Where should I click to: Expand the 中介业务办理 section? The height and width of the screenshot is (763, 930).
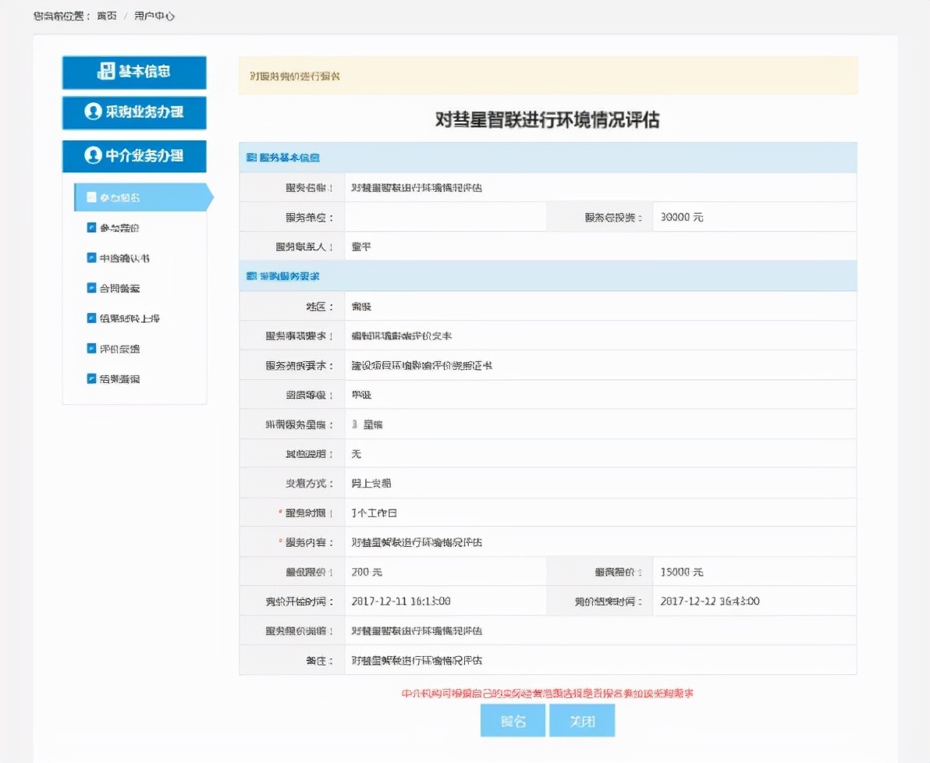(134, 156)
